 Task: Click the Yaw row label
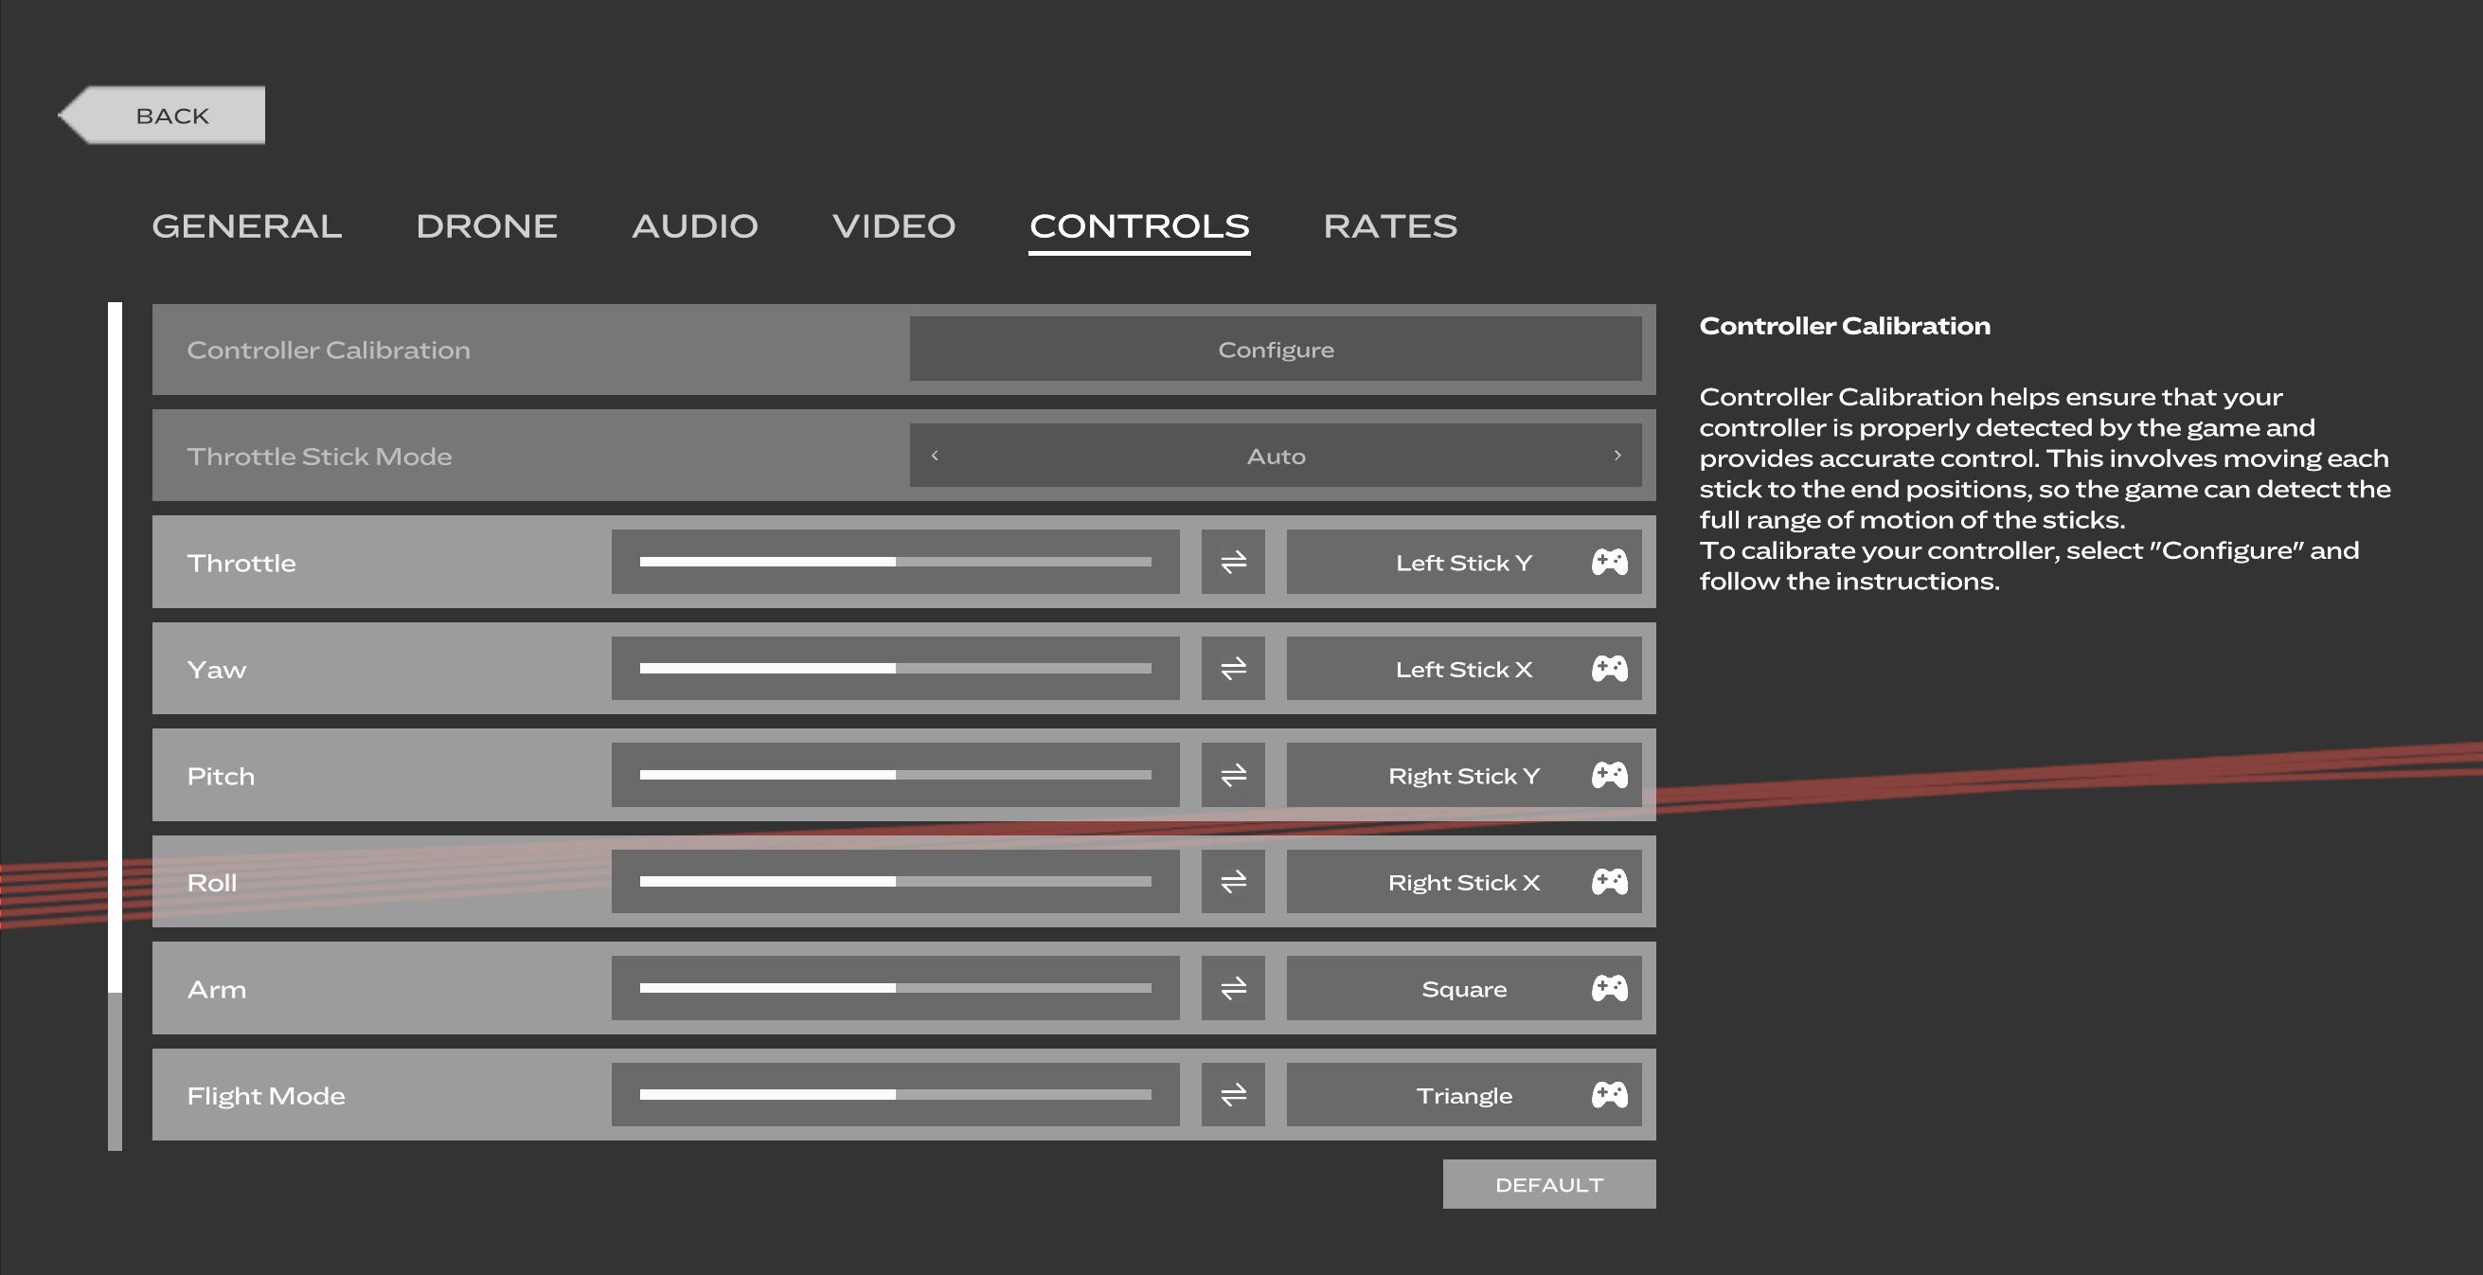pyautogui.click(x=217, y=670)
